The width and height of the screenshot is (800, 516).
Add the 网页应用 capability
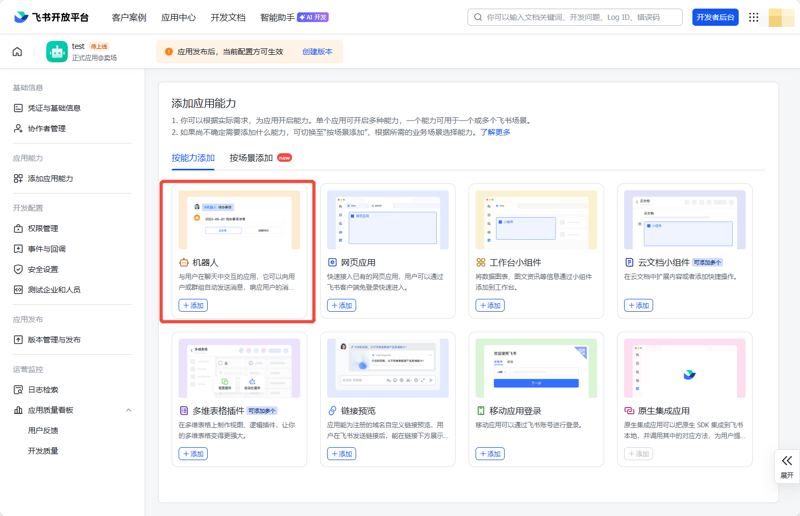click(342, 305)
